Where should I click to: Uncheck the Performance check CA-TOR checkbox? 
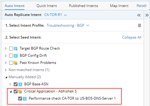click(x=20, y=99)
